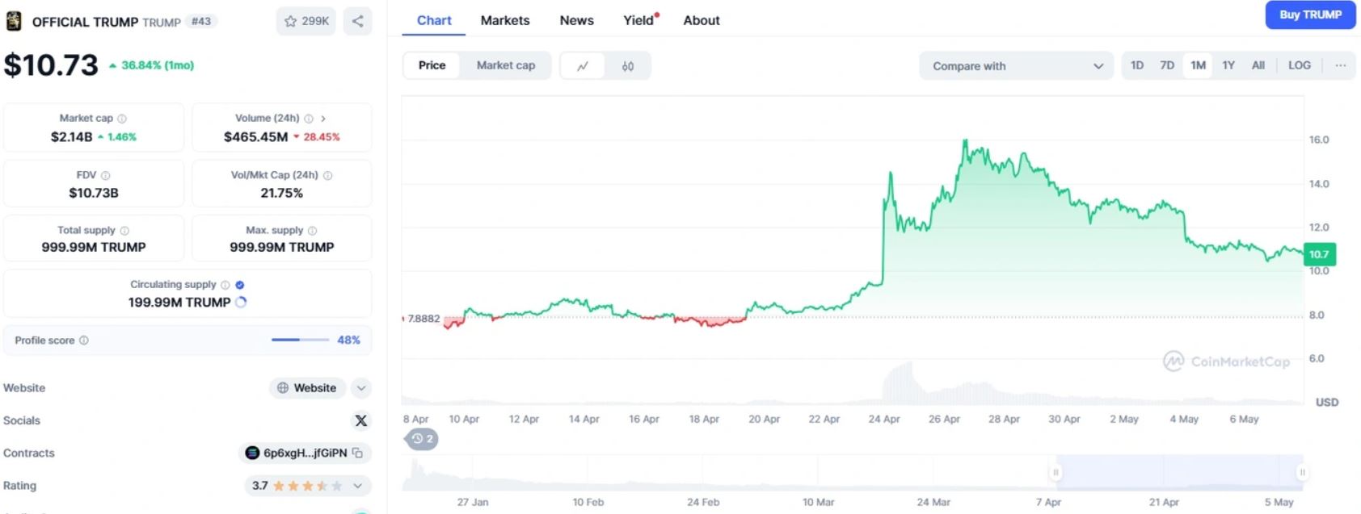Open Volume (24h) details arrow

point(323,119)
